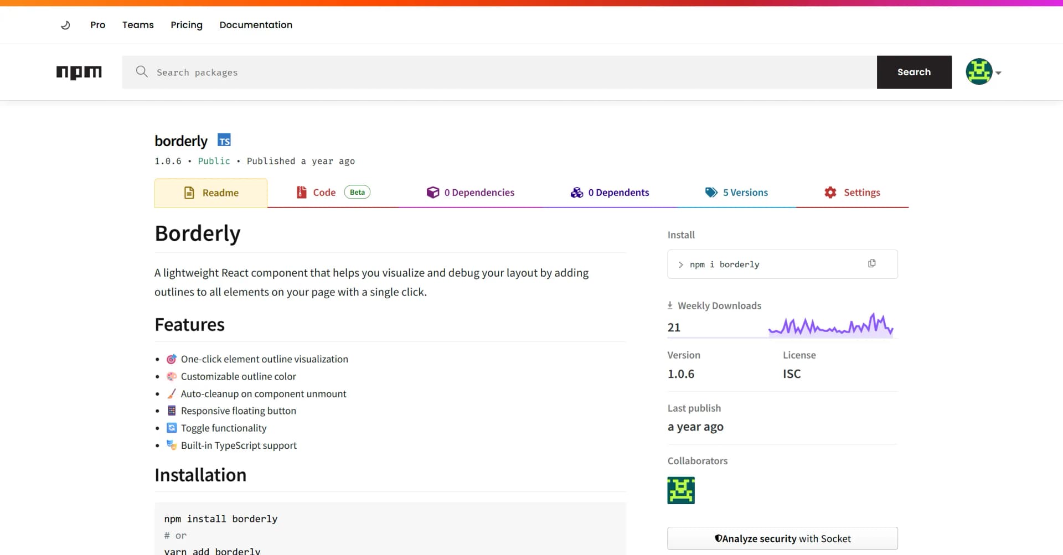Click the Search button
The image size is (1063, 555).
coord(914,72)
